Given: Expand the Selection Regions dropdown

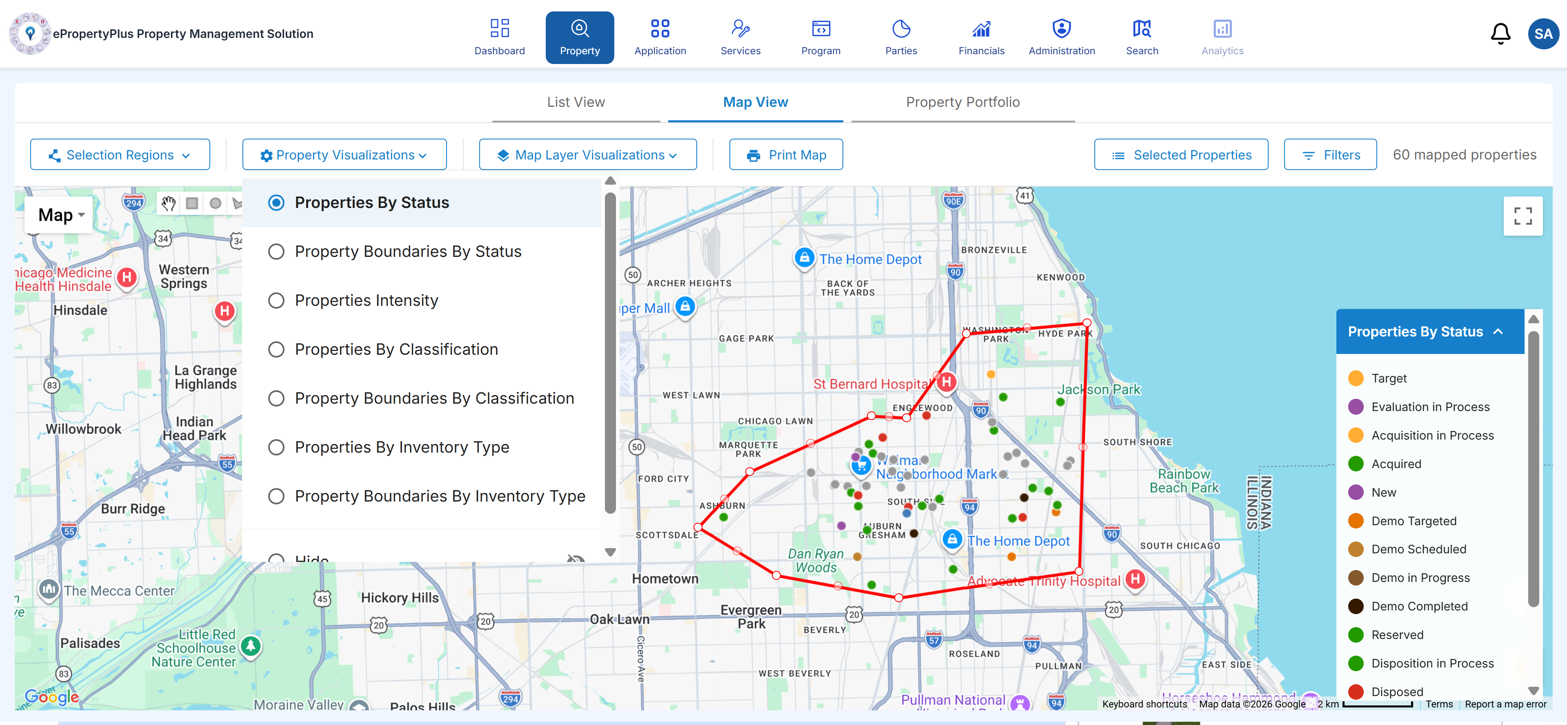Looking at the screenshot, I should point(120,155).
